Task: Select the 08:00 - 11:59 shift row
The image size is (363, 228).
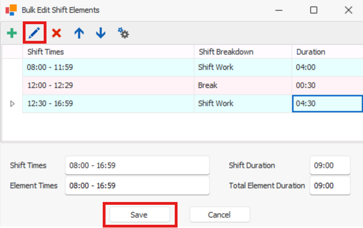Action: pos(193,67)
